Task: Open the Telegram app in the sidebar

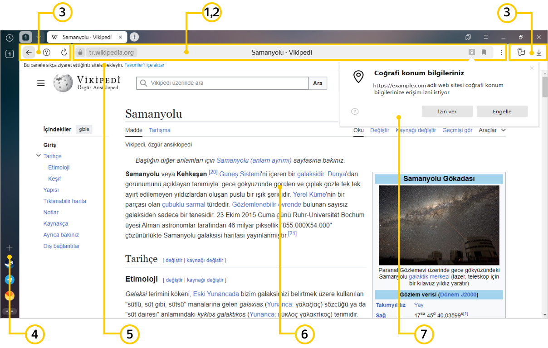Action: coord(10,280)
